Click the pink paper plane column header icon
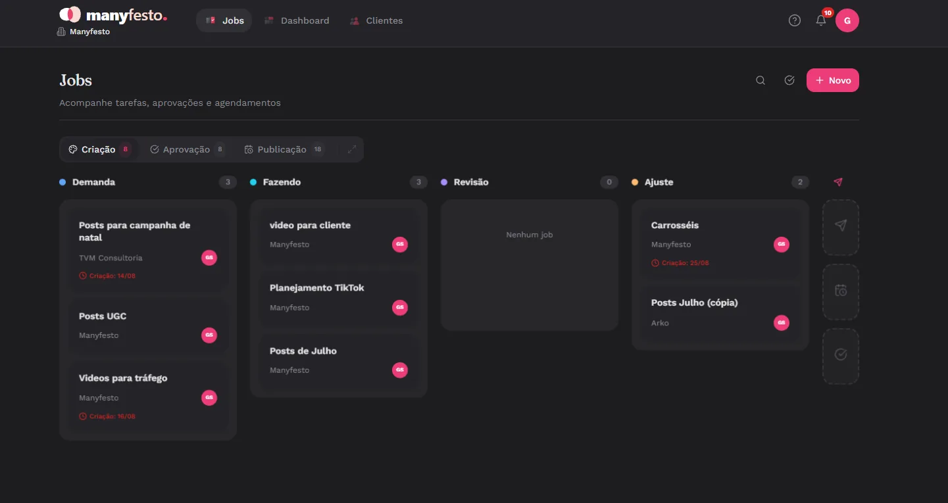The height and width of the screenshot is (503, 948). click(x=837, y=182)
